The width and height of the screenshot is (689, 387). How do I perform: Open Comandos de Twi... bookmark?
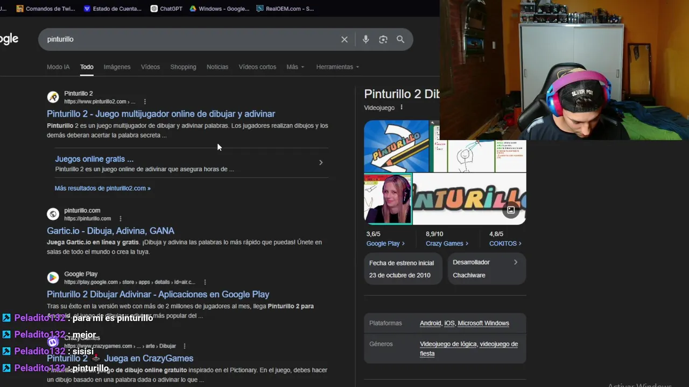[x=46, y=9]
